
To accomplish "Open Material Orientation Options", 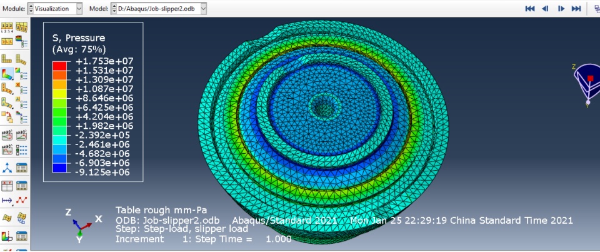I will [21, 103].
